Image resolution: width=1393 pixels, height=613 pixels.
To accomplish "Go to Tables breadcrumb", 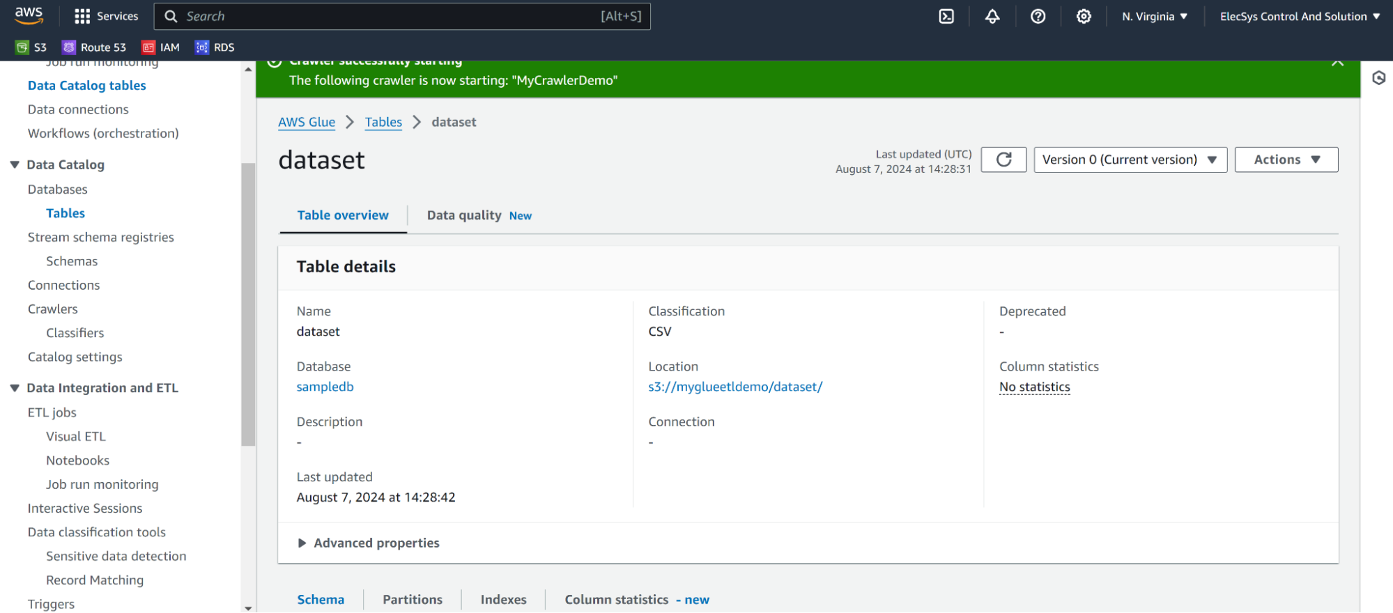I will tap(383, 122).
